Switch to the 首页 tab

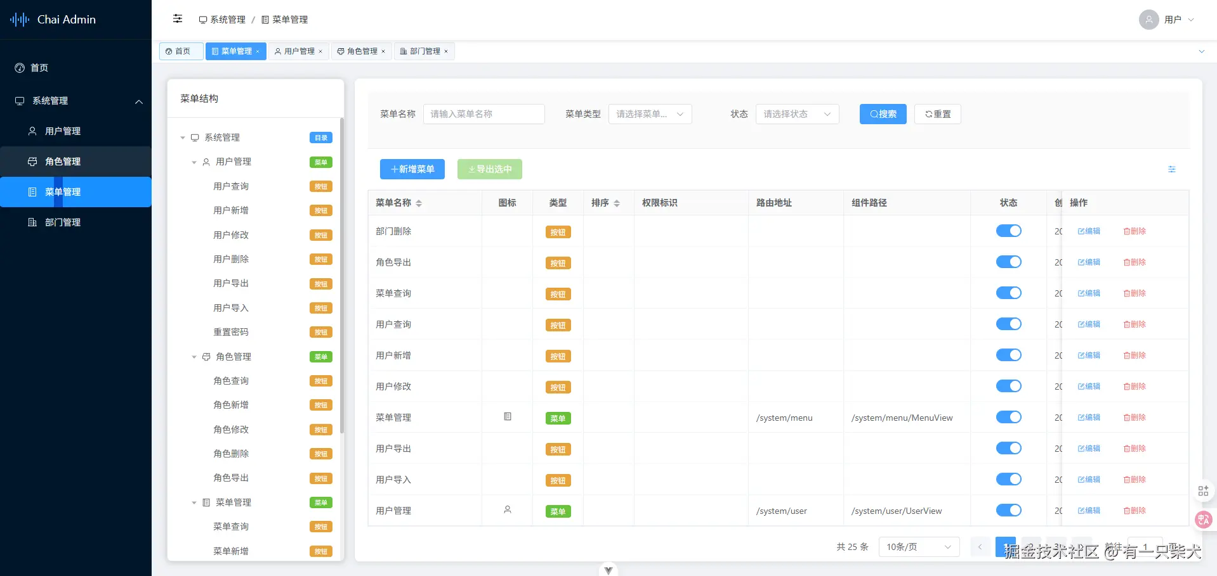181,51
